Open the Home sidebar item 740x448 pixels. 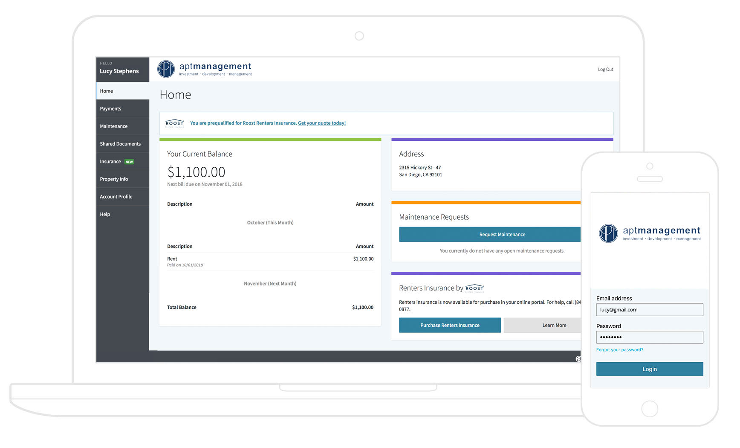pos(107,91)
